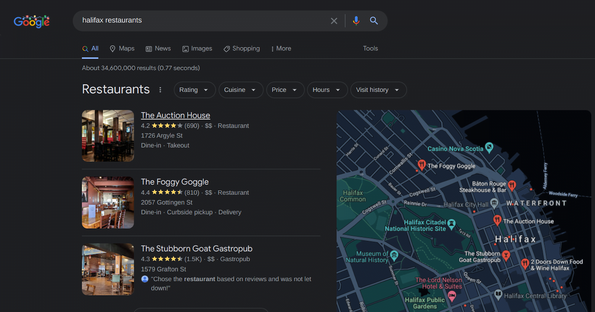The image size is (595, 312).
Task: Open The Auction House listing link
Action: tap(176, 115)
